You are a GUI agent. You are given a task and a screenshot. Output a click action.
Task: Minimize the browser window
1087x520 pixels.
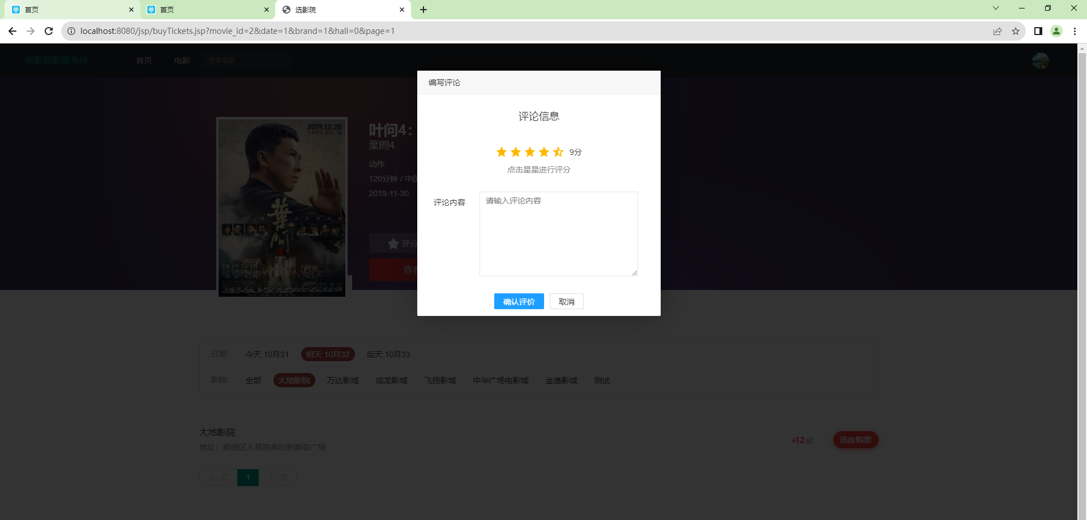pos(1022,8)
